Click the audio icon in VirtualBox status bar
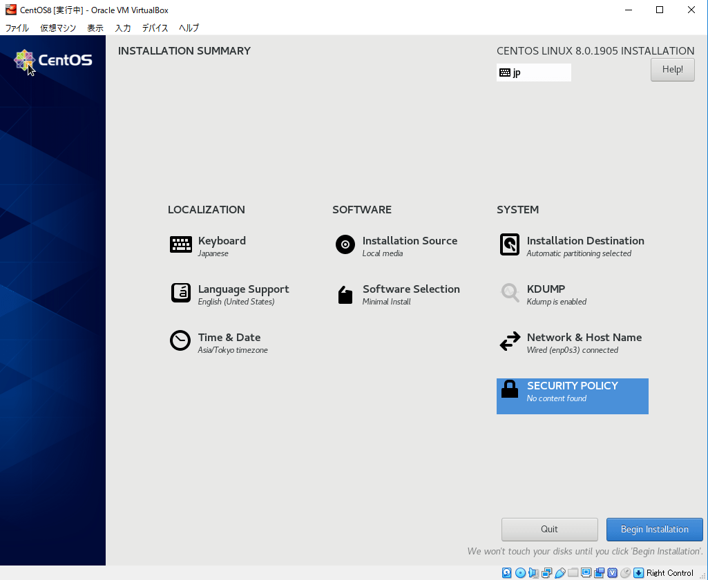This screenshot has height=580, width=708. pos(533,572)
